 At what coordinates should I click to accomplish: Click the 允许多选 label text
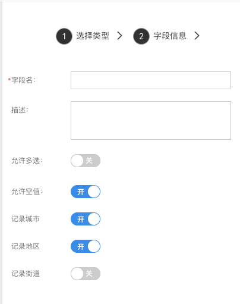(27, 161)
